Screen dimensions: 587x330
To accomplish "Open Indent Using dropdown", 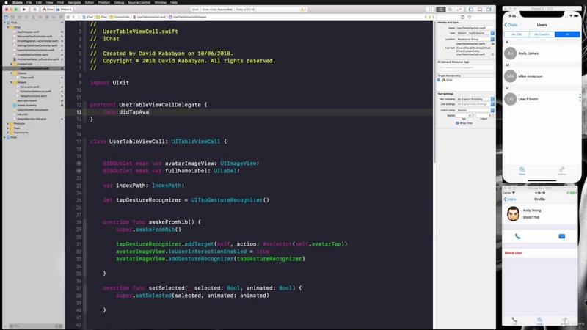I will point(475,111).
